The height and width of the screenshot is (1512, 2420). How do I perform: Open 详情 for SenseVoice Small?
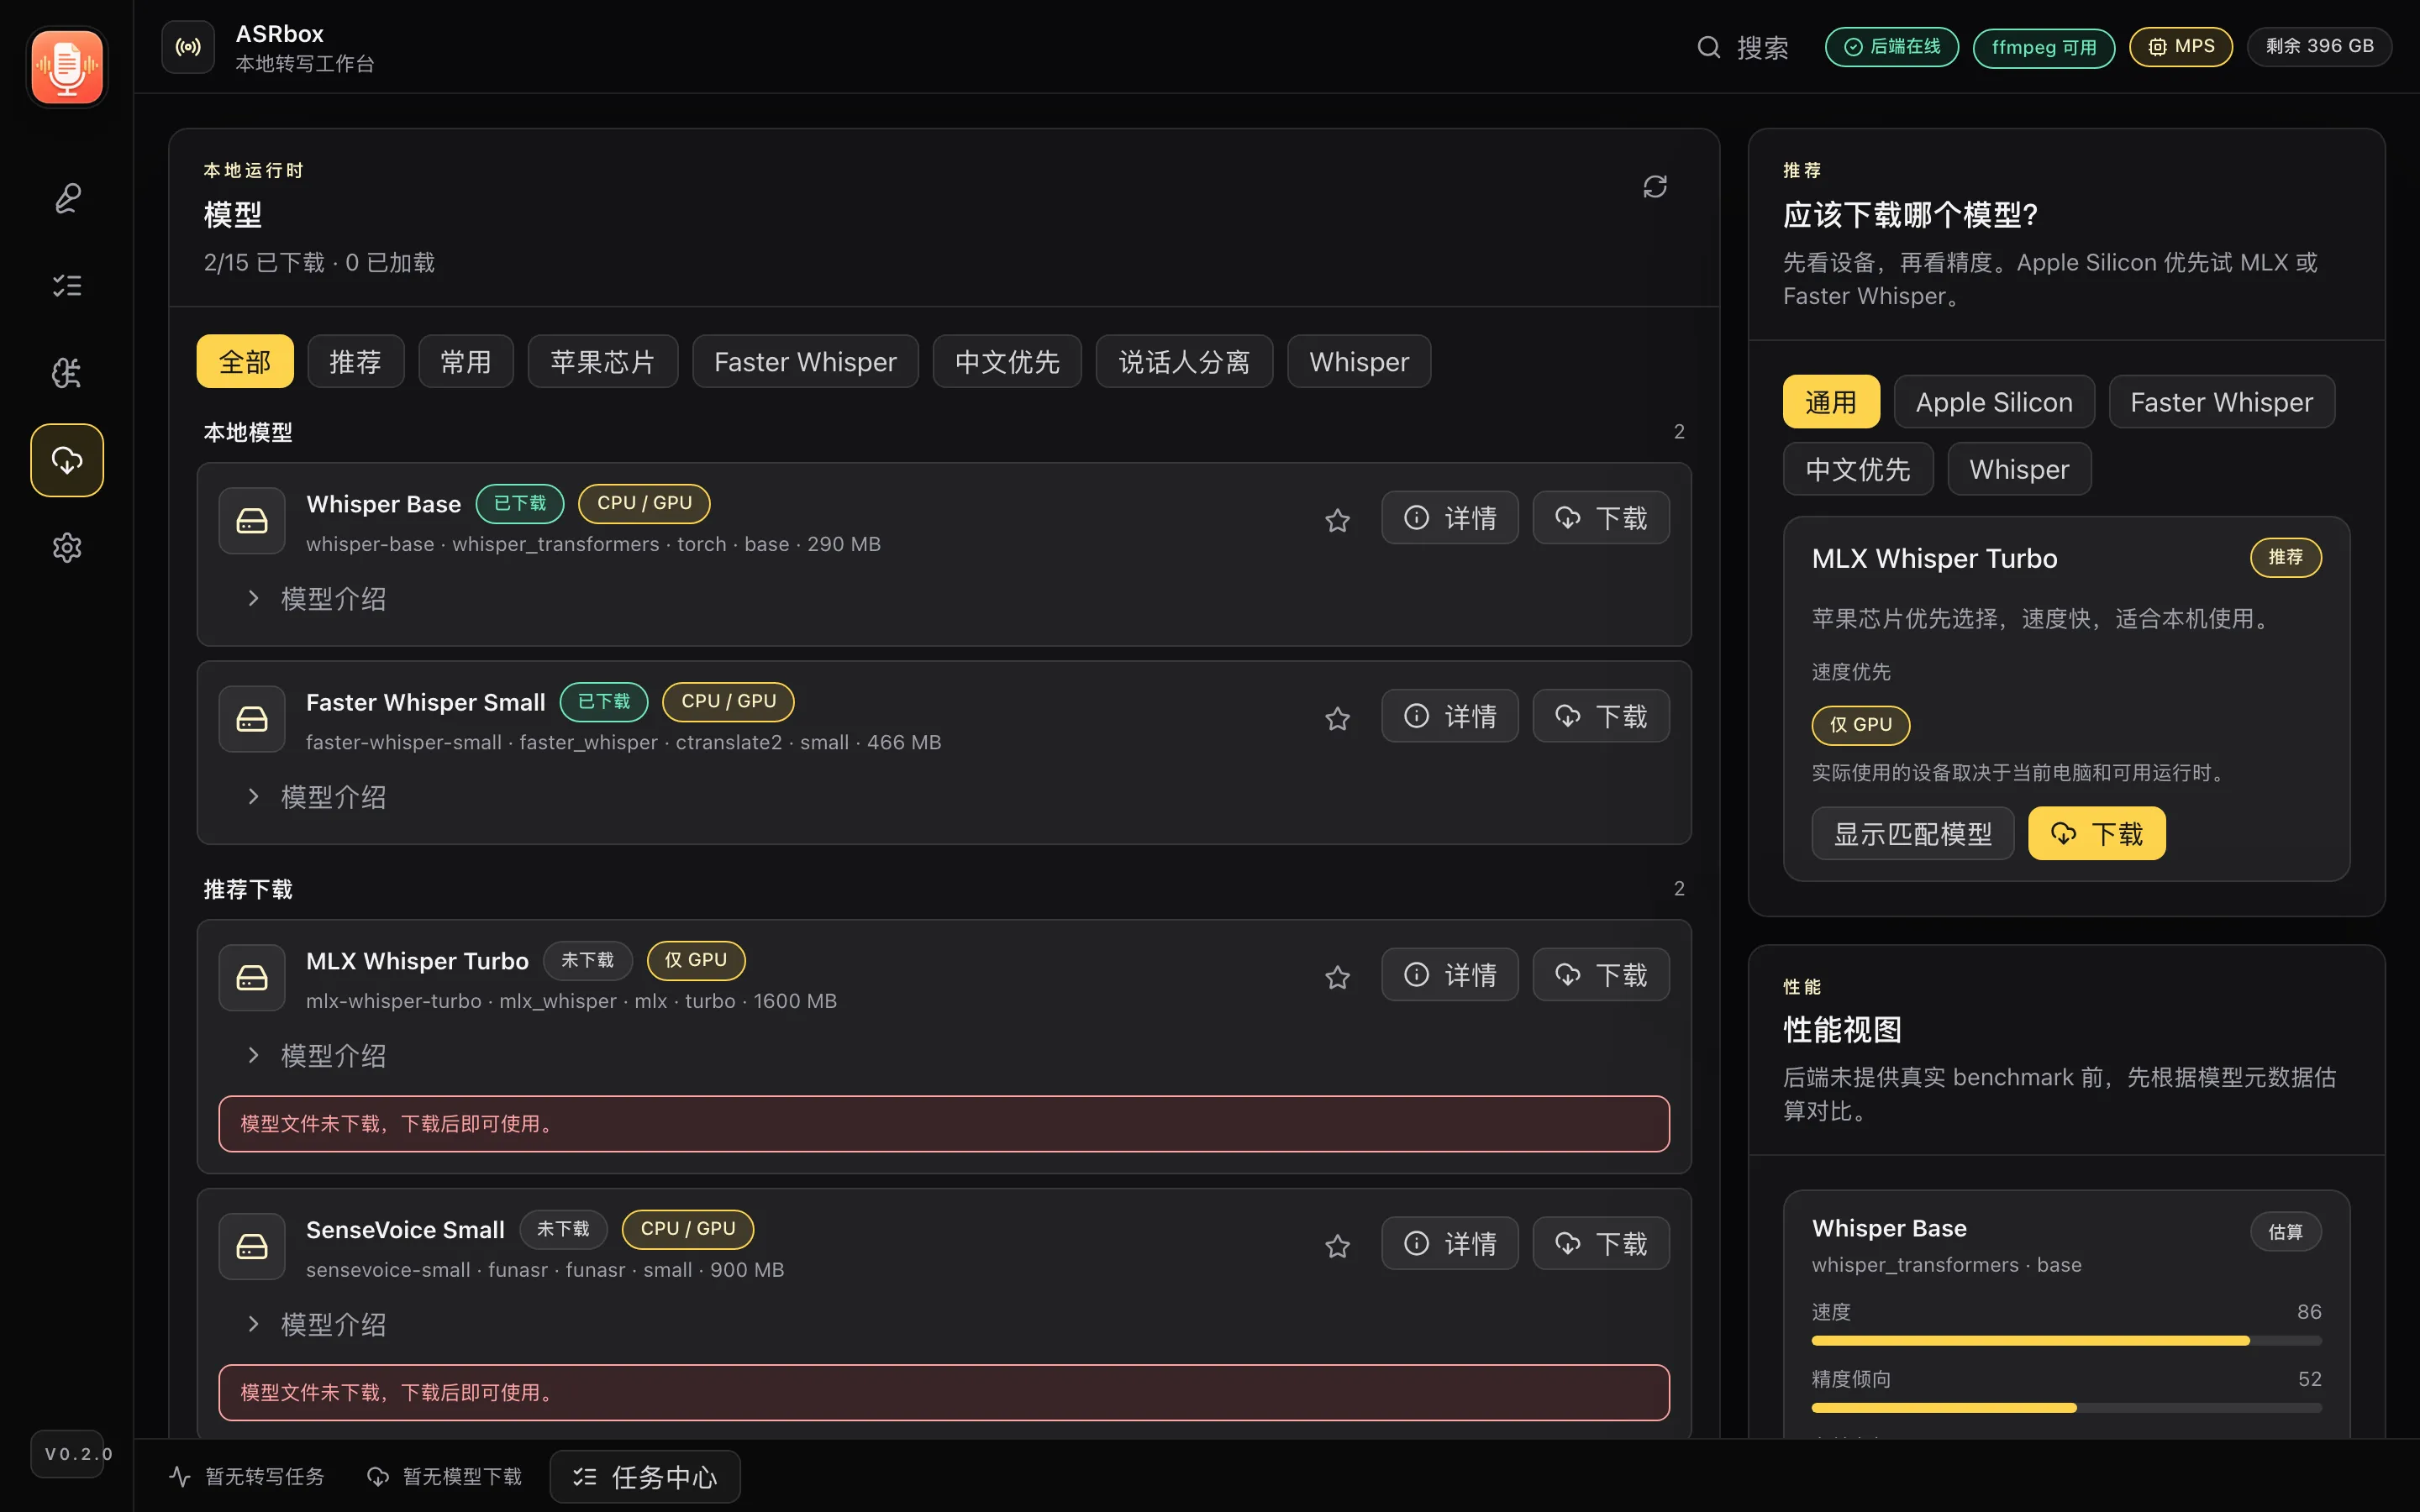point(1450,1244)
